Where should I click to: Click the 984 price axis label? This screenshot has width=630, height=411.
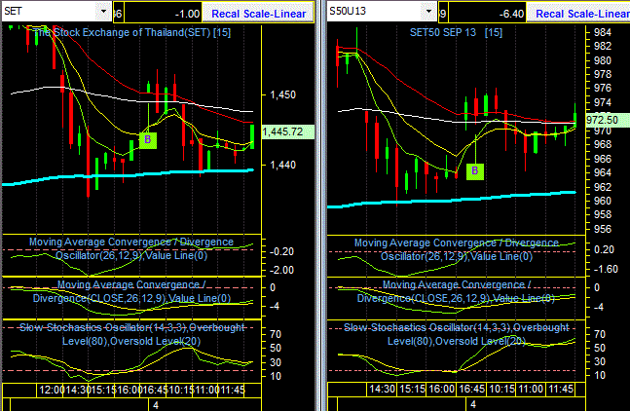click(603, 32)
